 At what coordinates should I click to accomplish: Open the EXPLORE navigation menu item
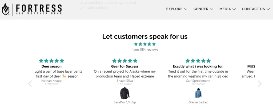click(x=177, y=9)
